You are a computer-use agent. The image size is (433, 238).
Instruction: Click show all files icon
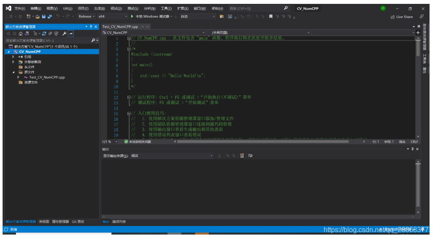point(56,34)
